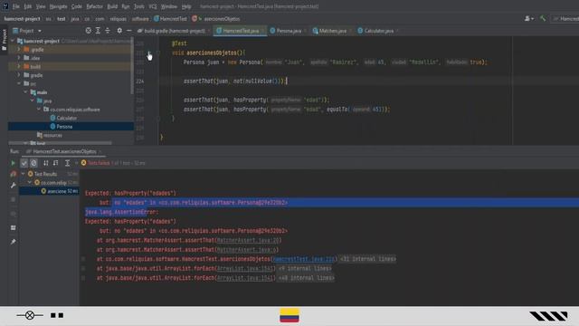Expand the .gradle folder
This screenshot has width=579, height=326.
click(x=19, y=49)
